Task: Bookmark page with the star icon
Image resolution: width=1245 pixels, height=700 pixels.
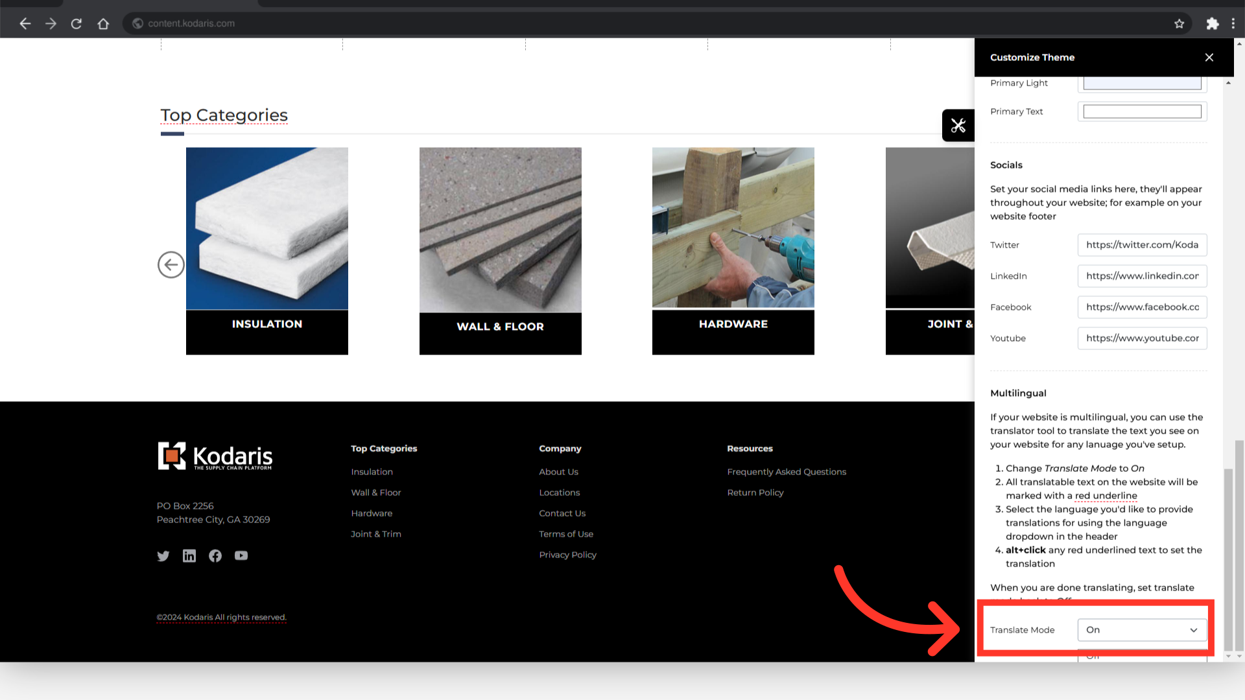Action: [x=1179, y=24]
